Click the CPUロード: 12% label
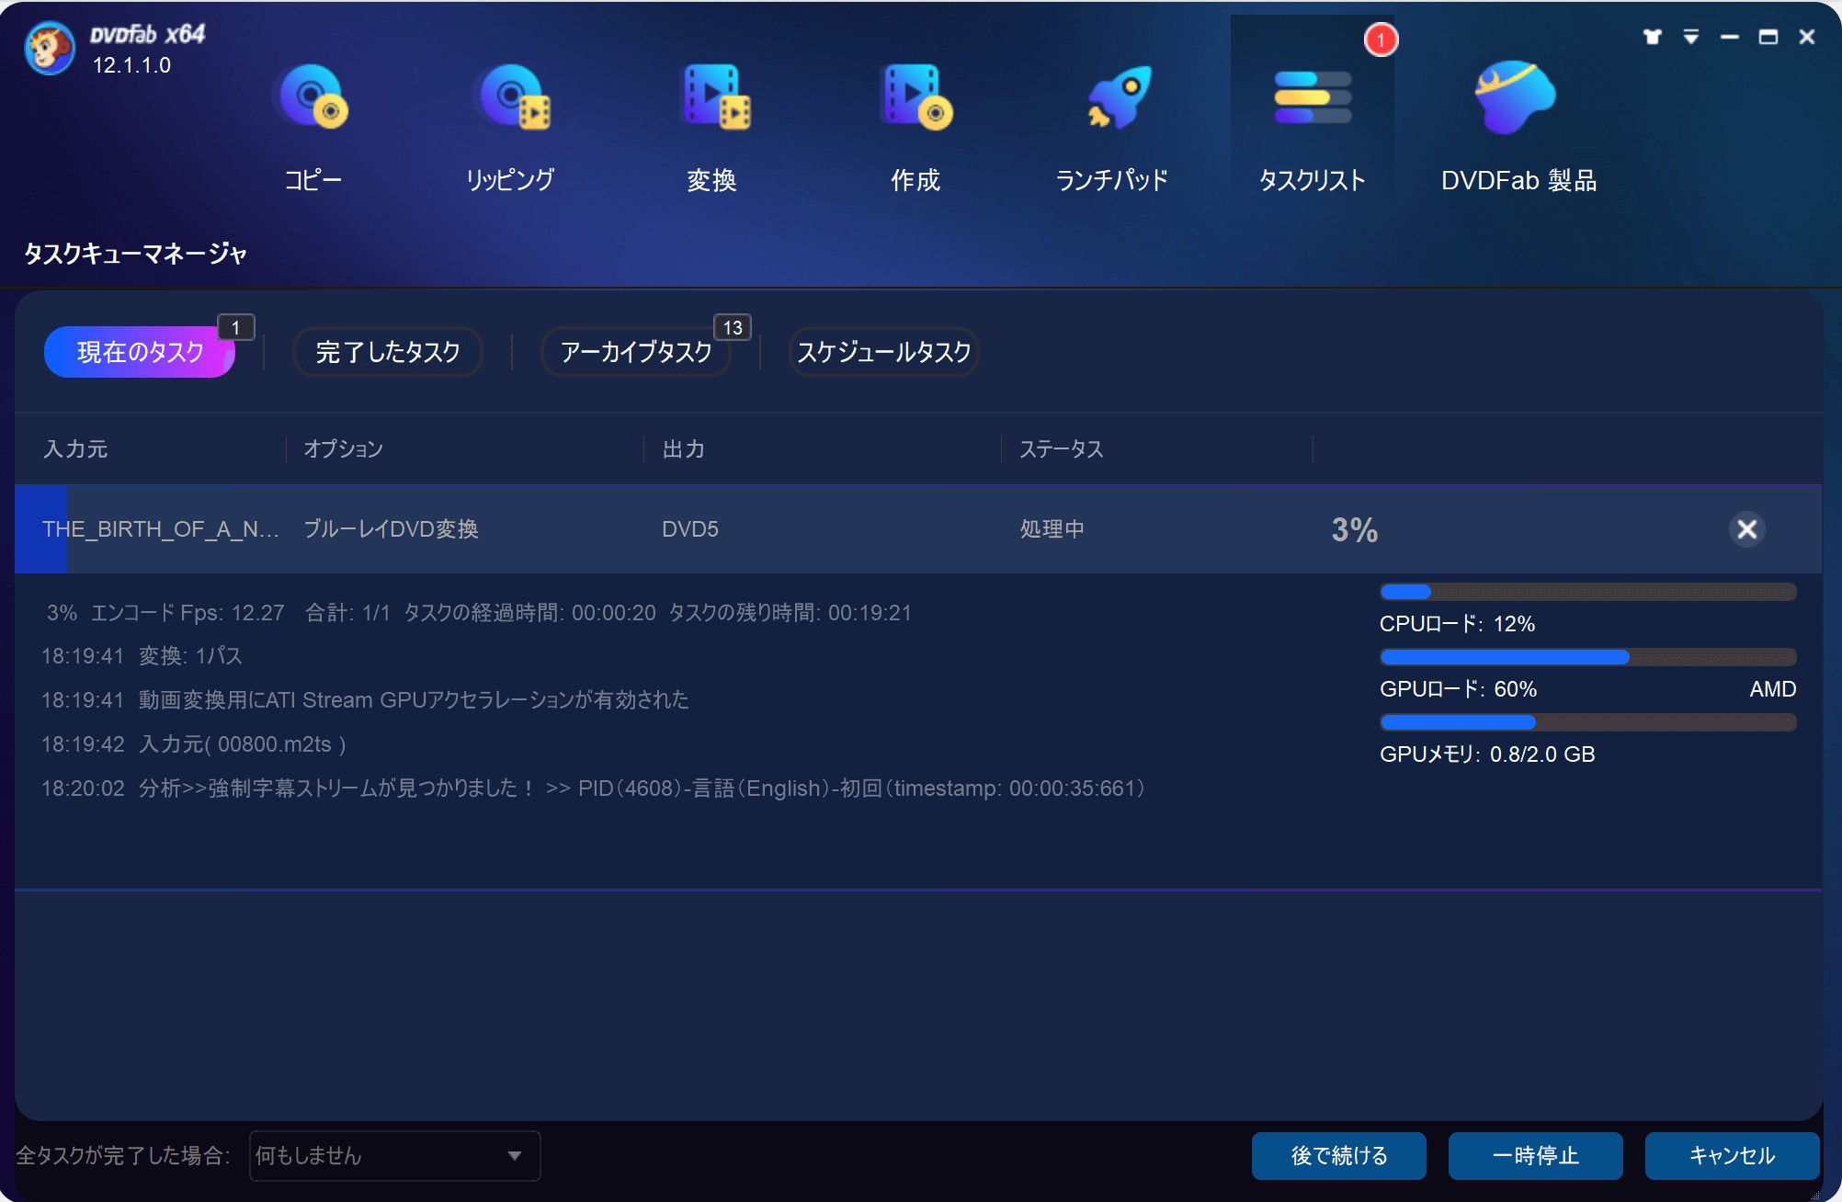 tap(1458, 624)
